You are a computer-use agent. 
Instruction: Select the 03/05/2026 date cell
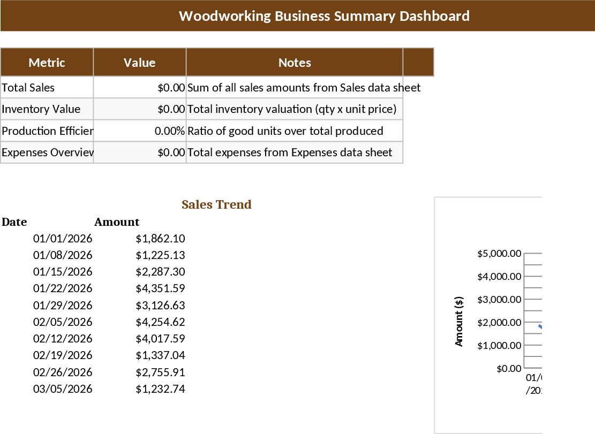63,389
